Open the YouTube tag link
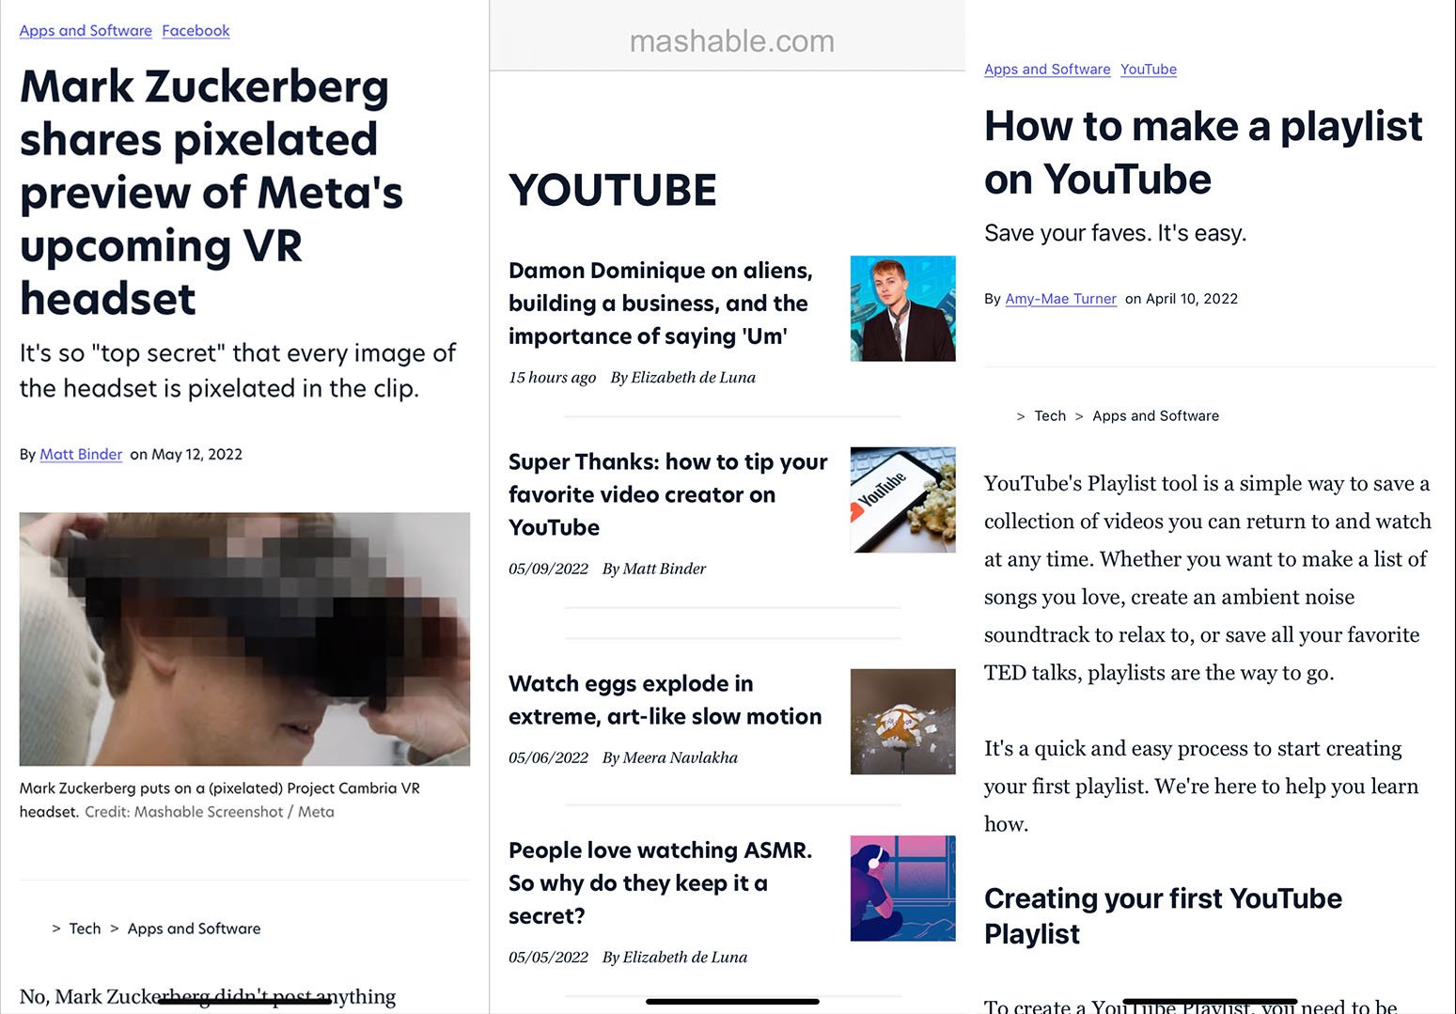The image size is (1456, 1014). pos(1149,69)
